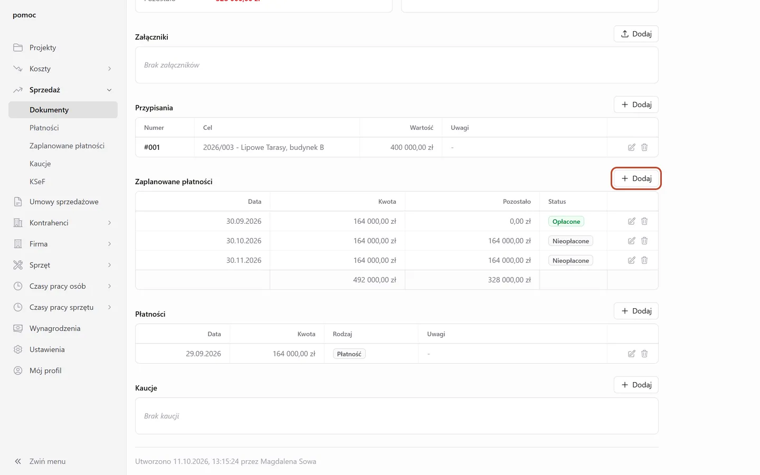
Task: Go to Kaucje in the sidebar
Action: 63,164
